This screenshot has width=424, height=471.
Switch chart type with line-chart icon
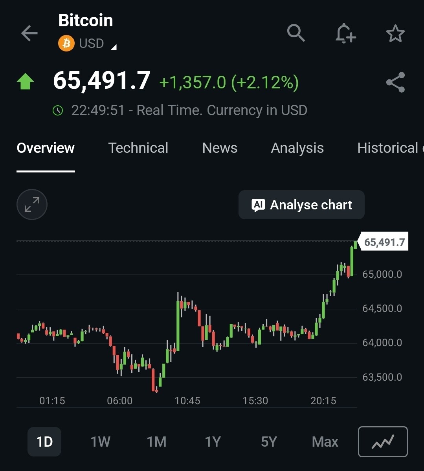[x=382, y=442]
